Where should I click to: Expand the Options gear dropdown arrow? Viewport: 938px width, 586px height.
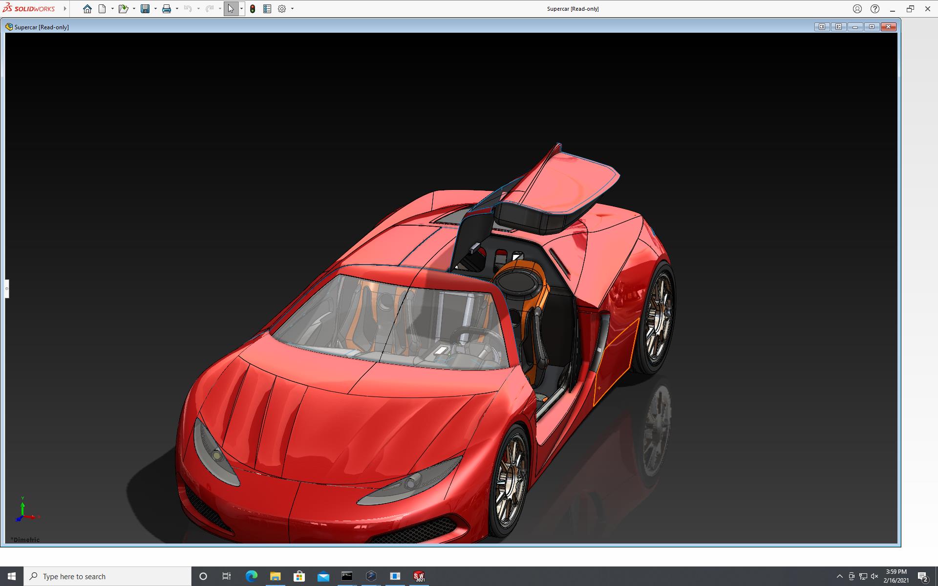tap(292, 9)
